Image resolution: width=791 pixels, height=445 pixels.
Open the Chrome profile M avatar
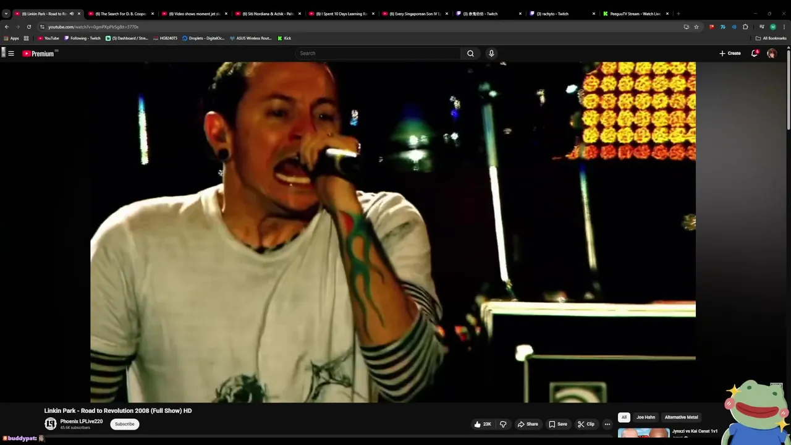(772, 27)
